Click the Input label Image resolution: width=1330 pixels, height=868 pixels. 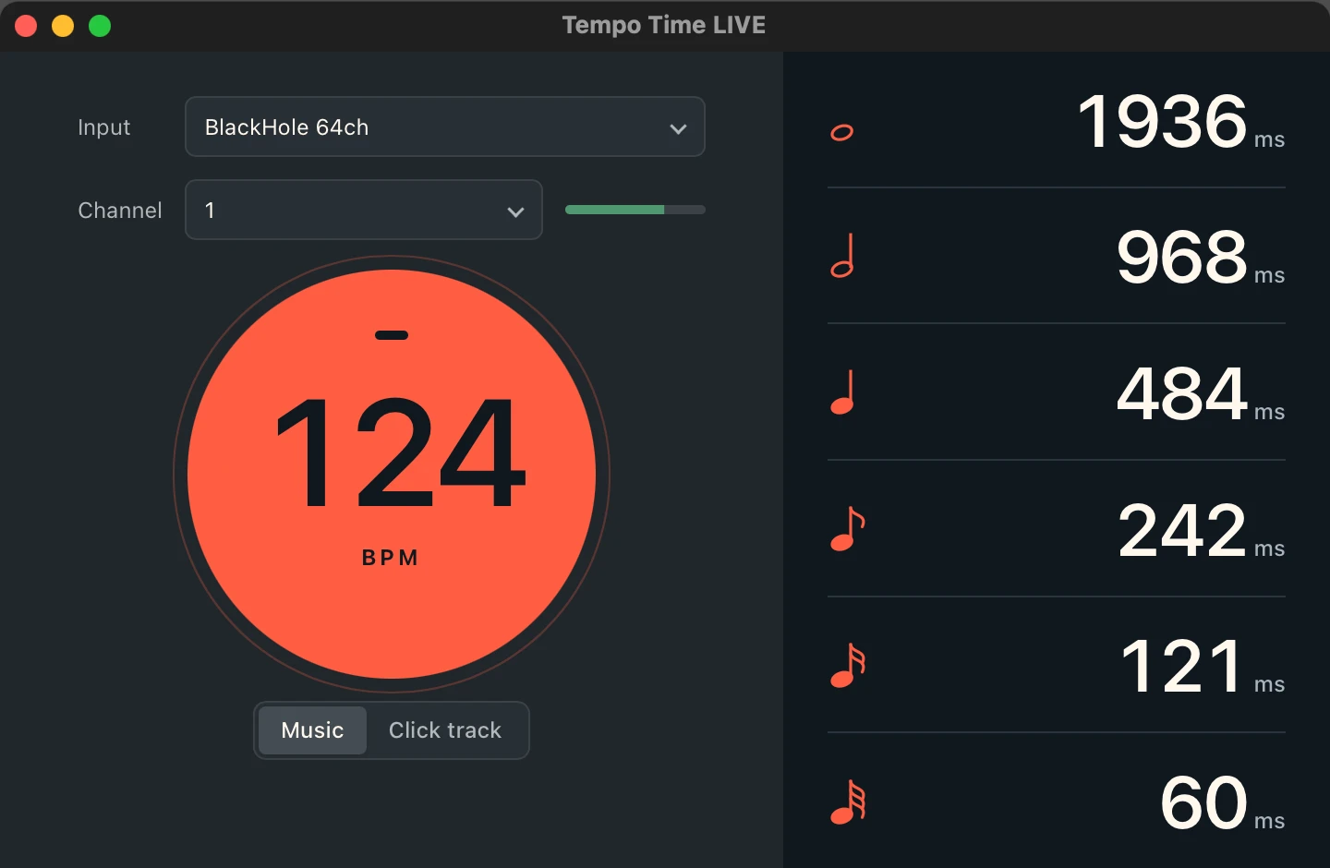tap(103, 127)
